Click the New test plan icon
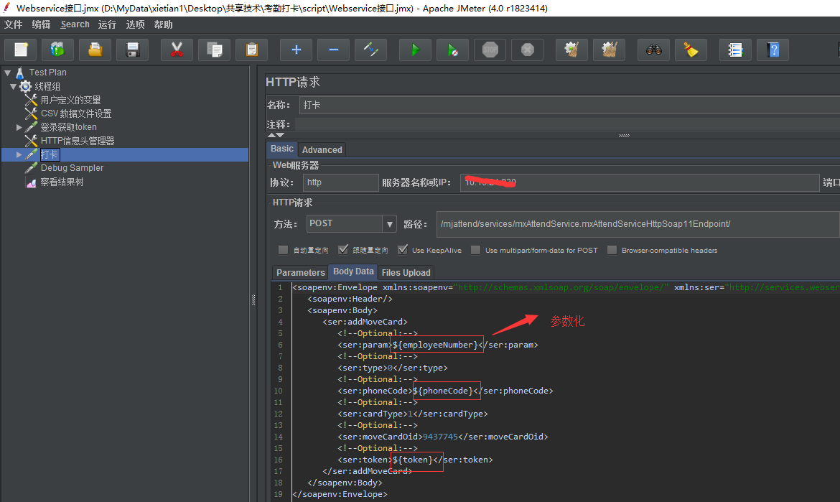The height and width of the screenshot is (502, 840). pos(21,50)
